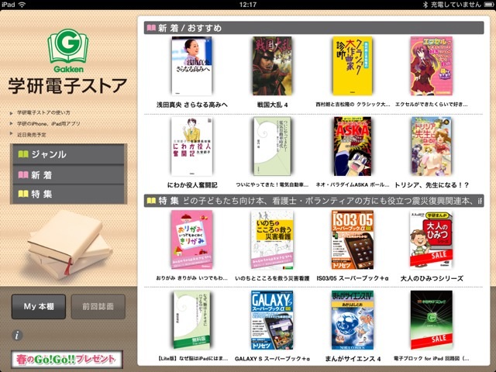496x372 pixels.
Task: Open the 戦国大乱 4 book cover
Action: [272, 66]
